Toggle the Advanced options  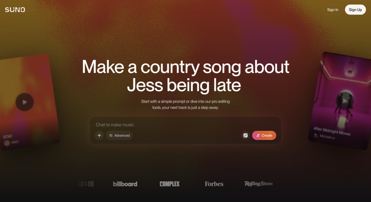tap(119, 136)
